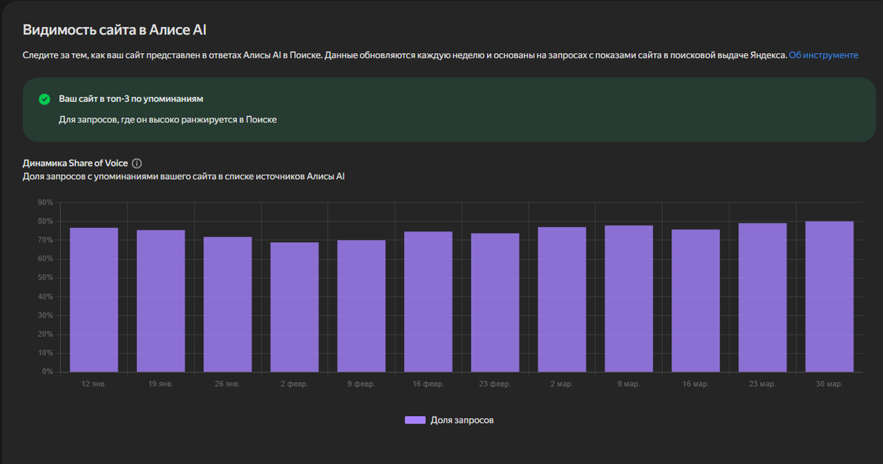Select the bar for 9 февр.
The height and width of the screenshot is (464, 883).
tap(361, 306)
